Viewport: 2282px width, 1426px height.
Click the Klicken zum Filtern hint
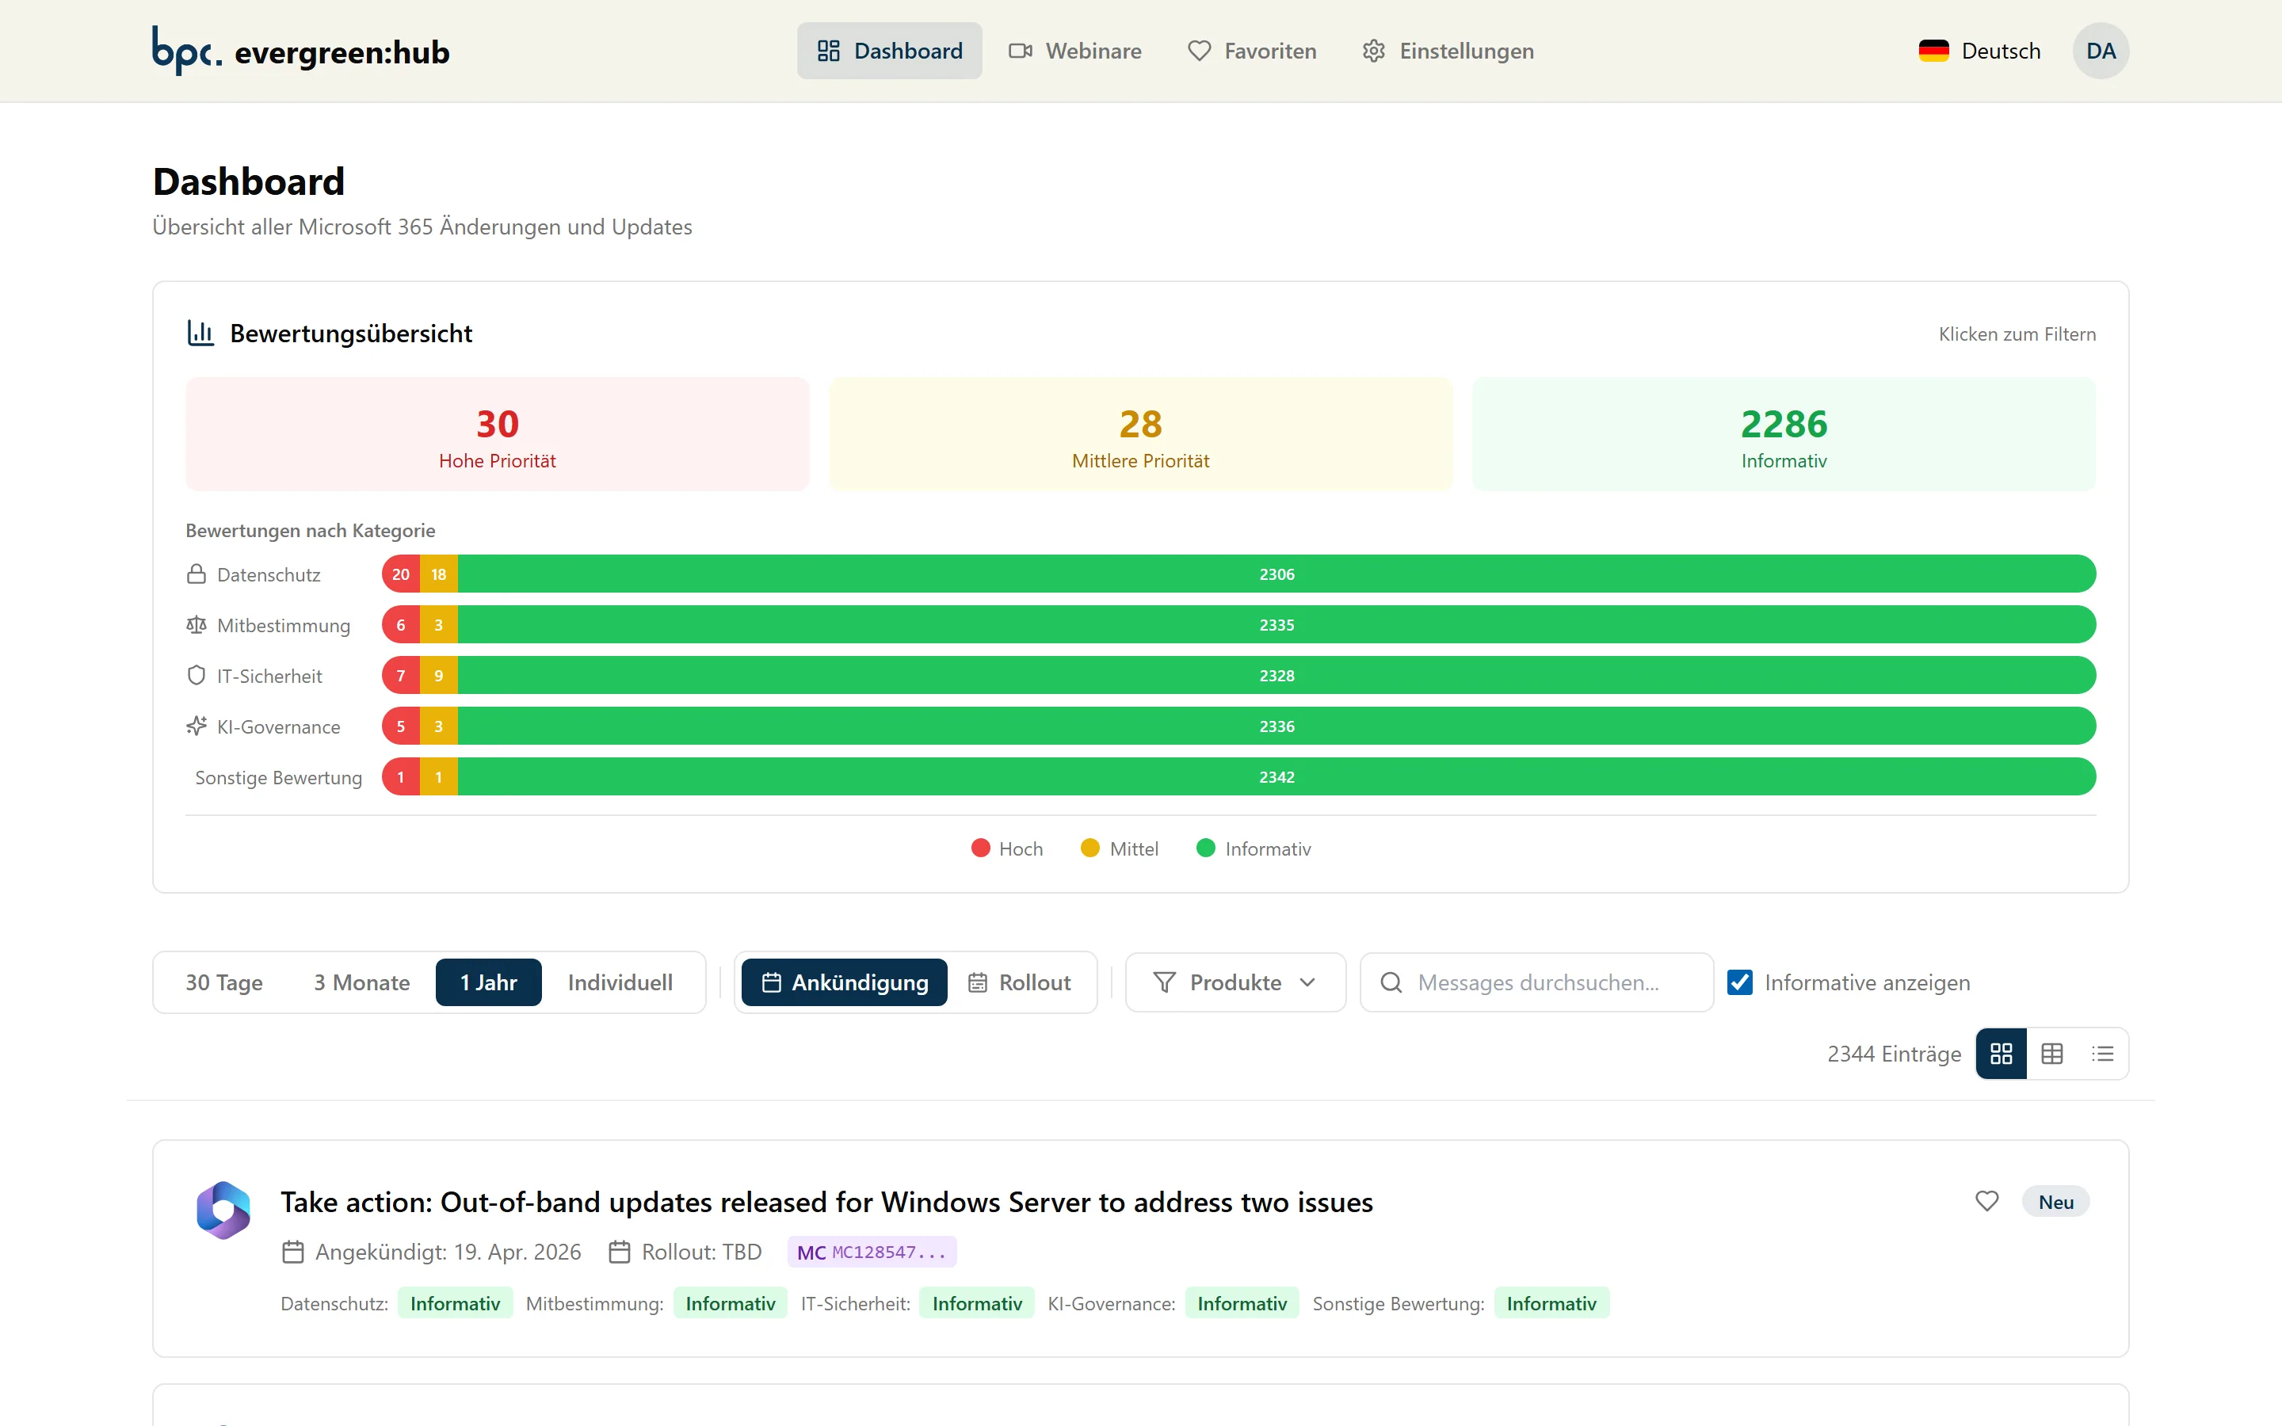(2017, 334)
